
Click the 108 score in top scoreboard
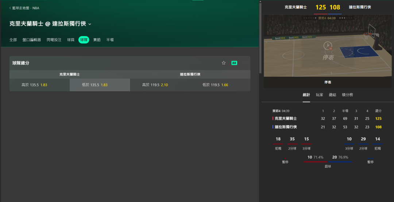pos(335,7)
